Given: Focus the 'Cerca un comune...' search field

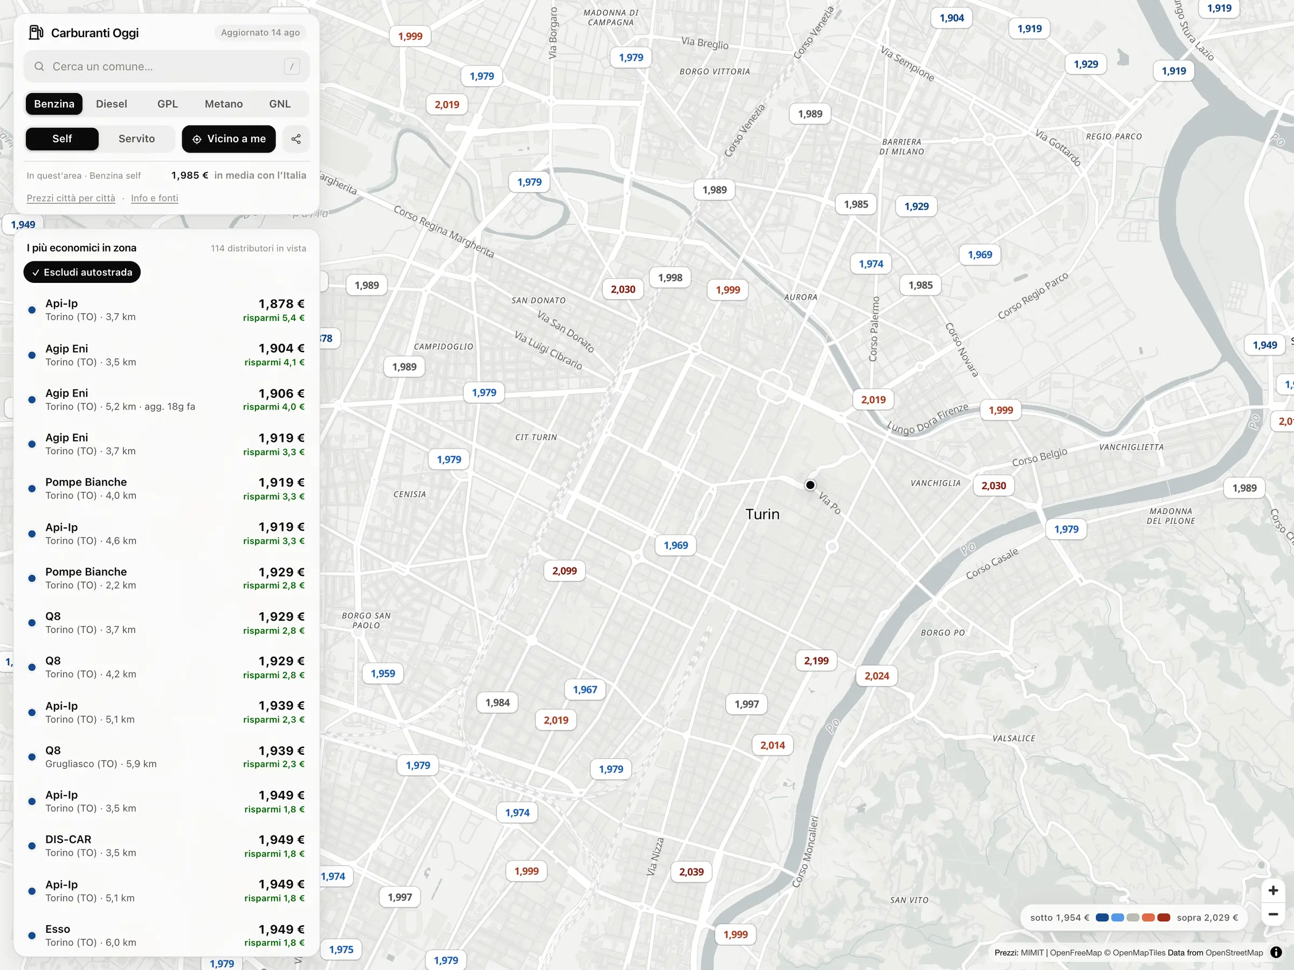Looking at the screenshot, I should [x=167, y=67].
